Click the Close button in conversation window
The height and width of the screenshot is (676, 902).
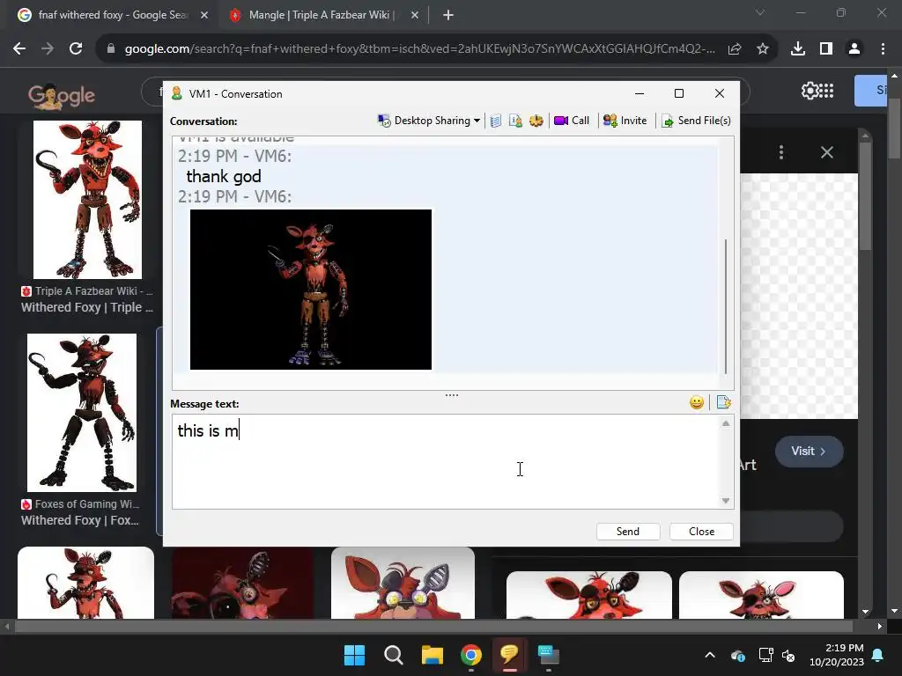coord(701,531)
